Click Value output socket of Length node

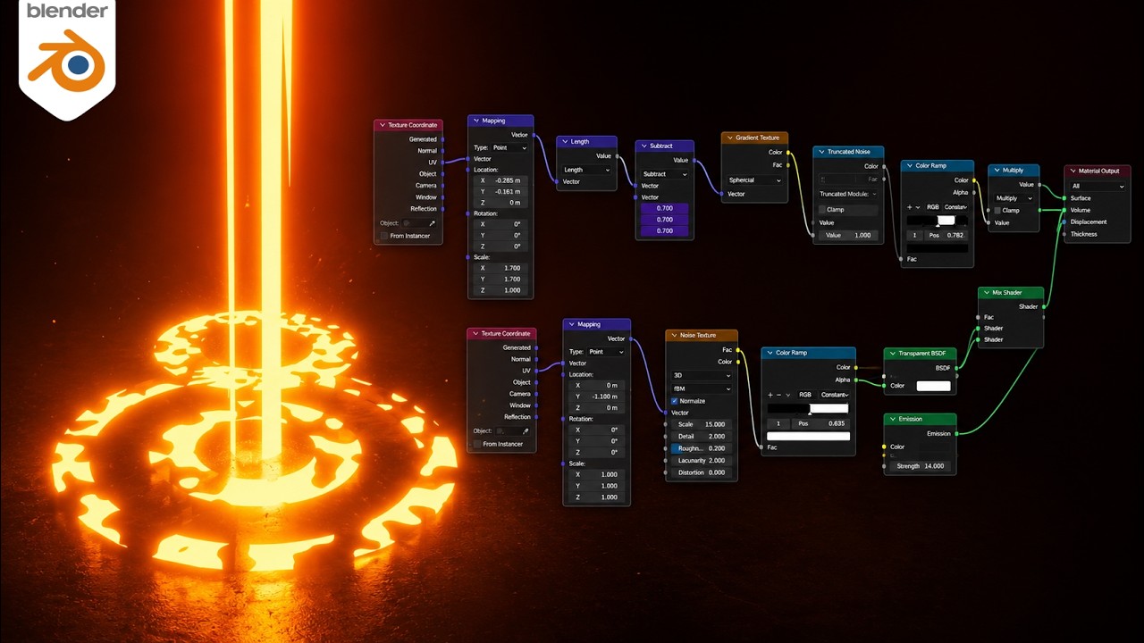pos(617,156)
